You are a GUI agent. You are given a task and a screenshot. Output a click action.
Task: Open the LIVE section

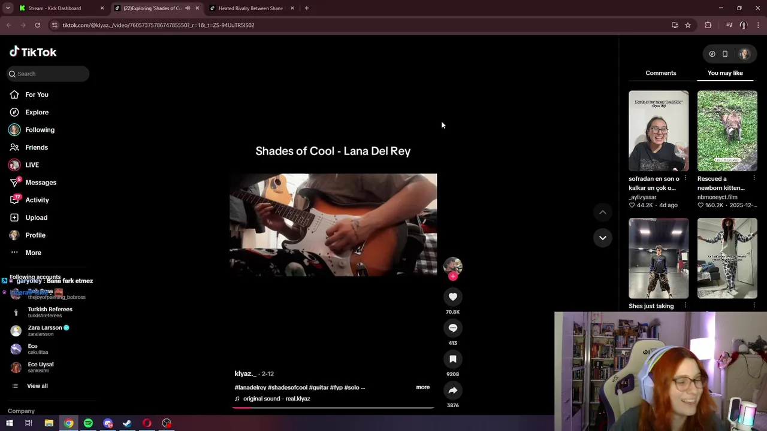(32, 165)
